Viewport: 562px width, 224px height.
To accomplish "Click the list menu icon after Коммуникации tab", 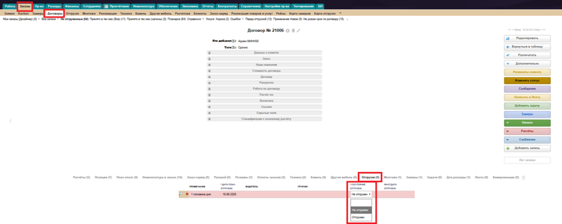I will click(x=523, y=177).
